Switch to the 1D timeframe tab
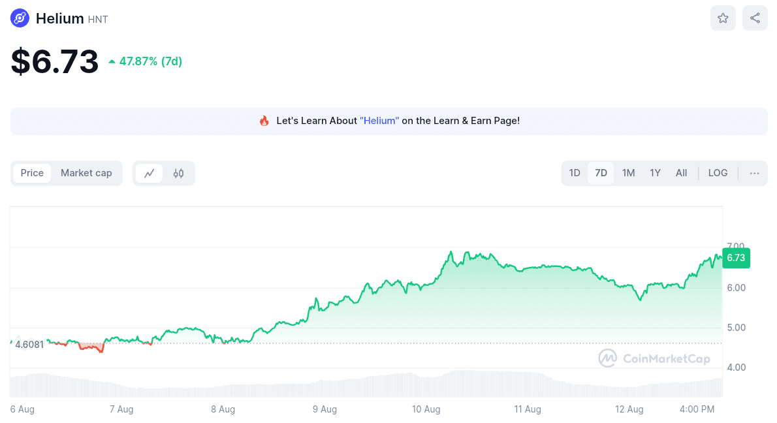The image size is (777, 423). [x=574, y=173]
